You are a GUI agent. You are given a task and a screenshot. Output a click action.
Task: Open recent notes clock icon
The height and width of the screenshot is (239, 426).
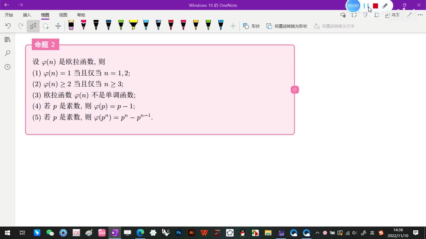tap(7, 67)
